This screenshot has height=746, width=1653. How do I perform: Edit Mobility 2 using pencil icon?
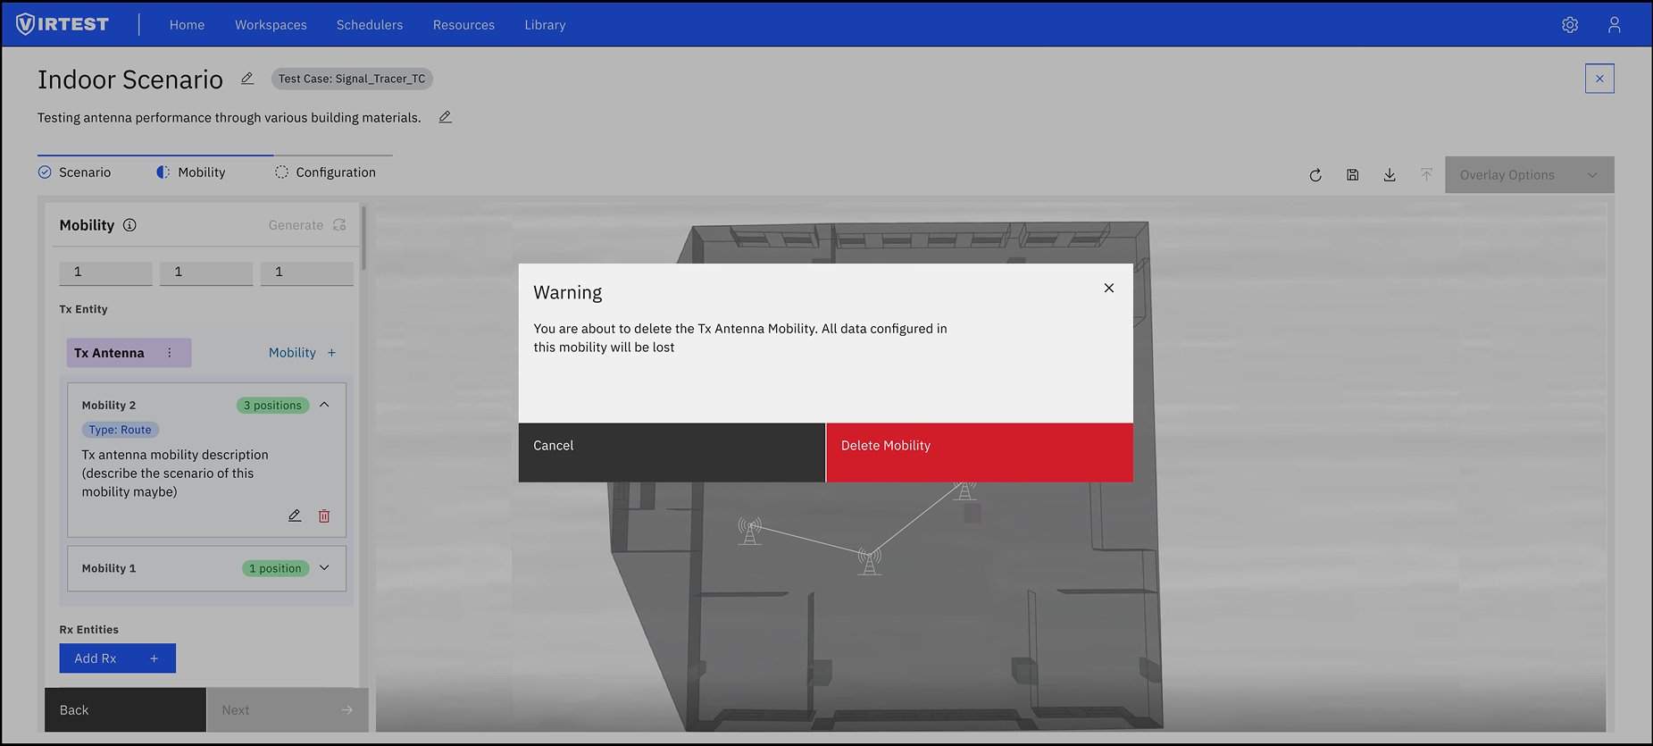tap(295, 516)
